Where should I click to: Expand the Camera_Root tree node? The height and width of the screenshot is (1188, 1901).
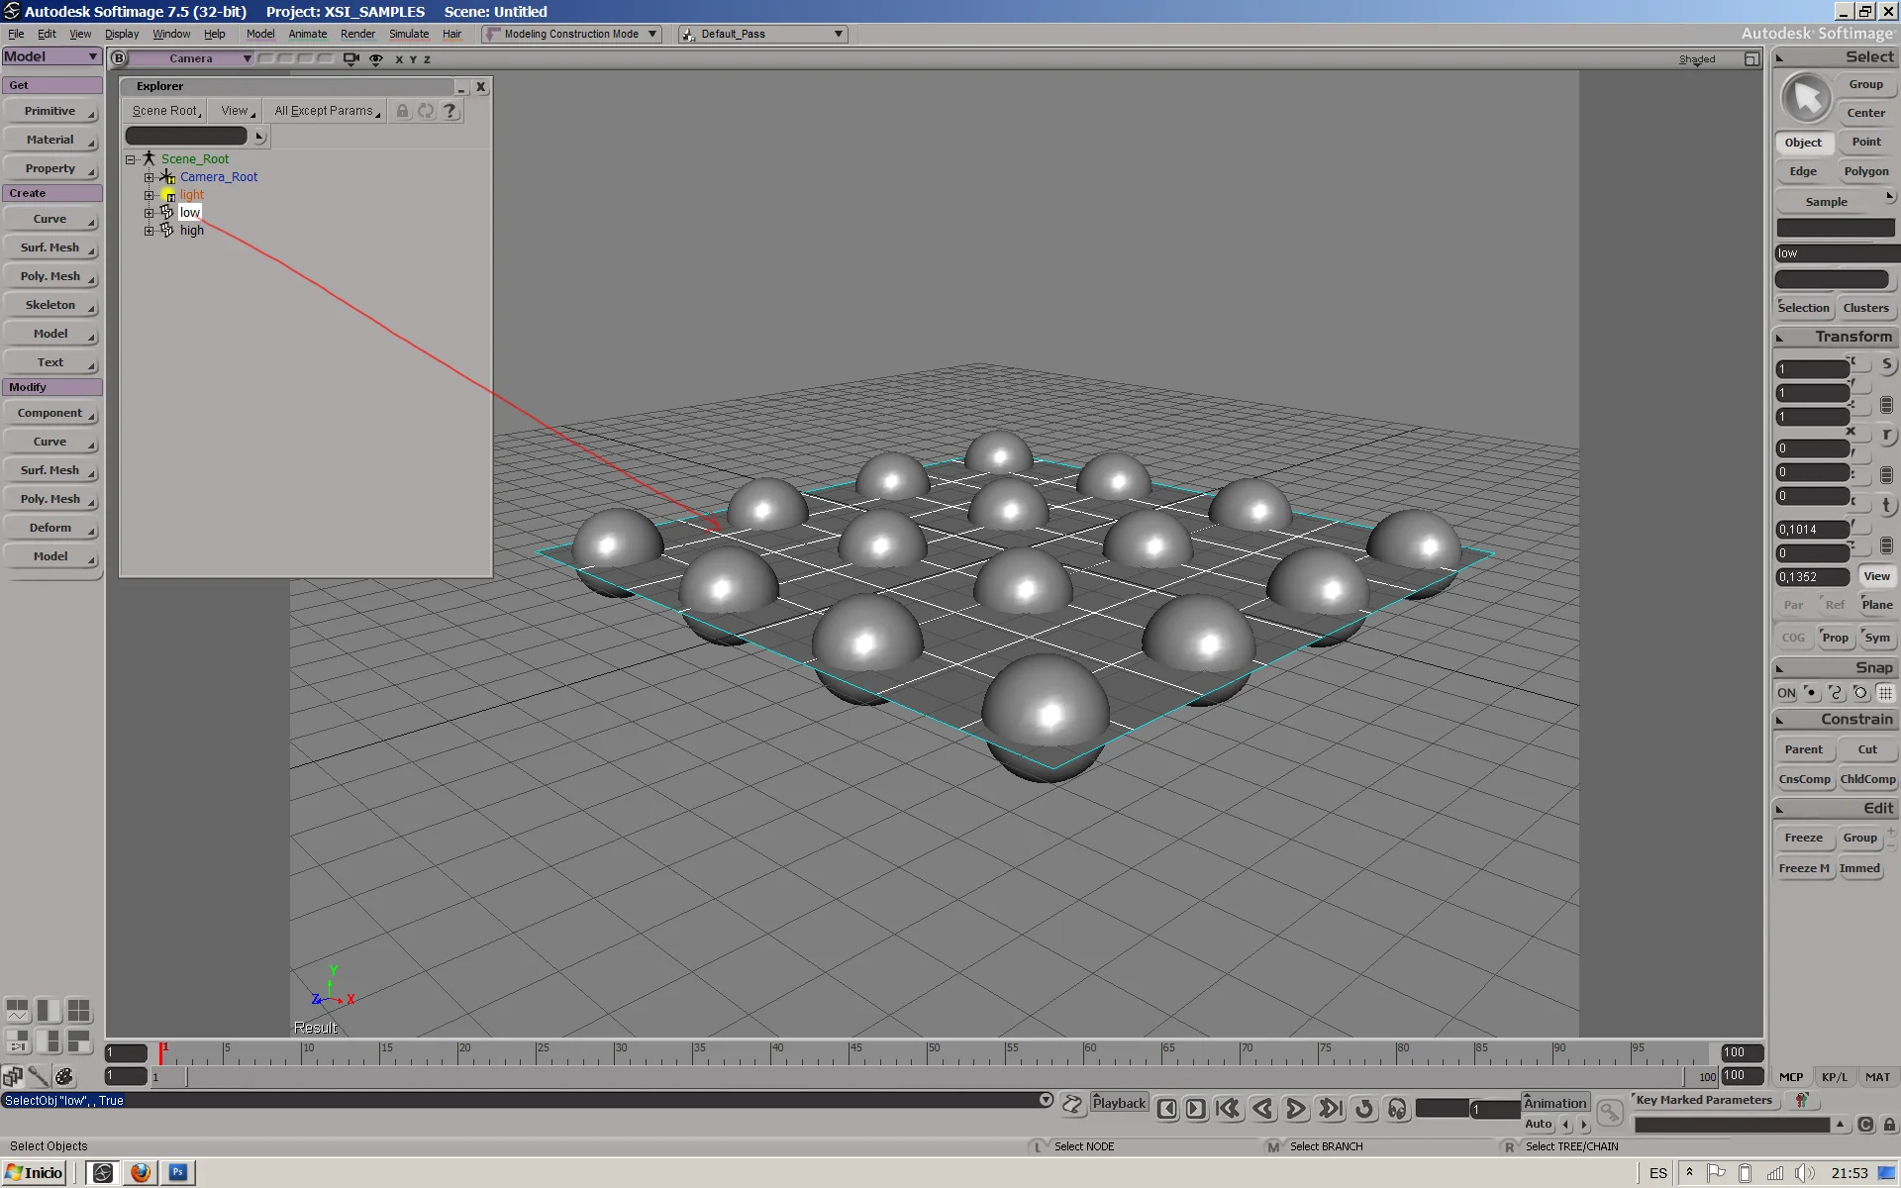[150, 177]
